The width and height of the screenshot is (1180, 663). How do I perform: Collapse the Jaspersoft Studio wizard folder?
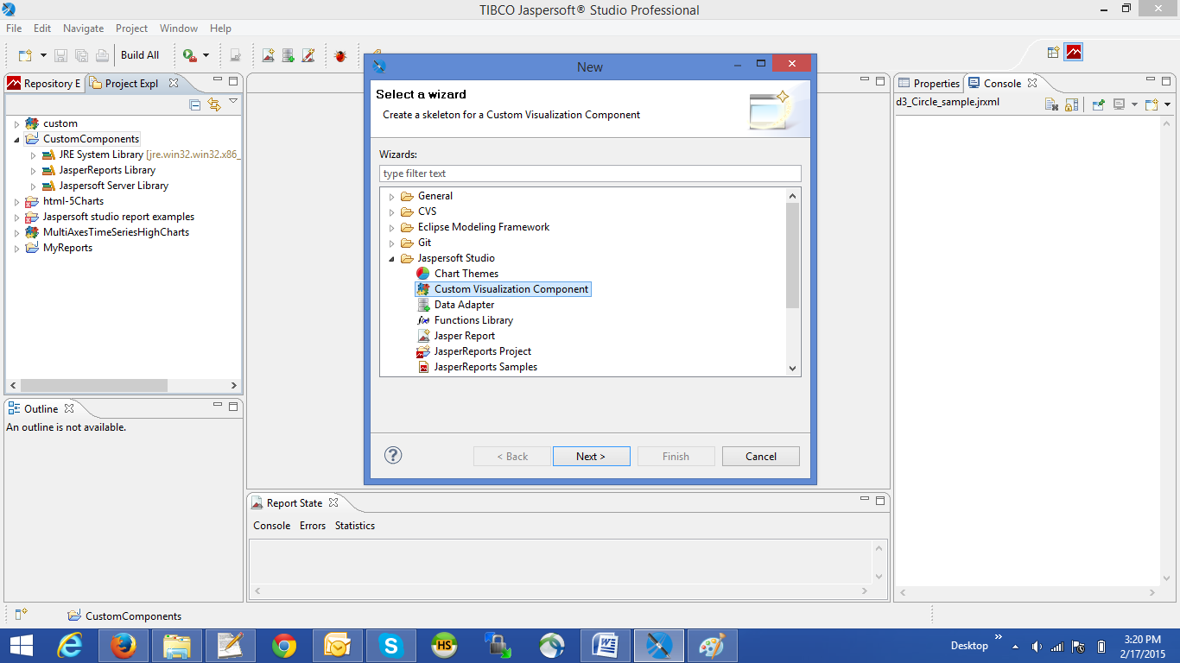[391, 258]
